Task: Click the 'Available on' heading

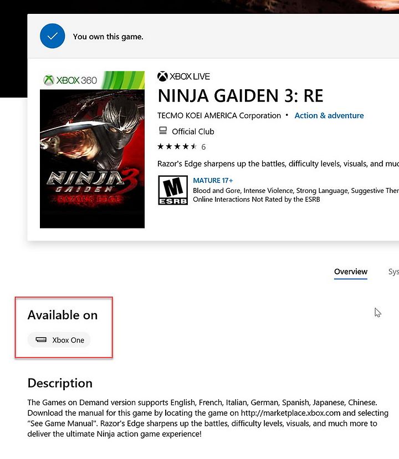Action: pyautogui.click(x=63, y=315)
